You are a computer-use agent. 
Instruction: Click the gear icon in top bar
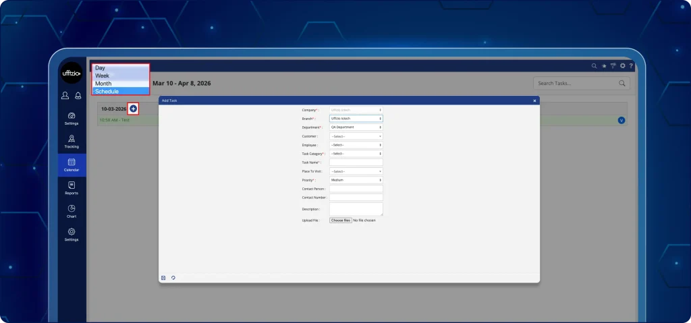(x=623, y=65)
